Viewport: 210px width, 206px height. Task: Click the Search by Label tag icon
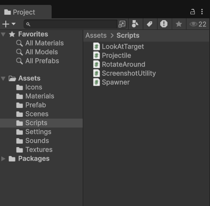(149, 24)
